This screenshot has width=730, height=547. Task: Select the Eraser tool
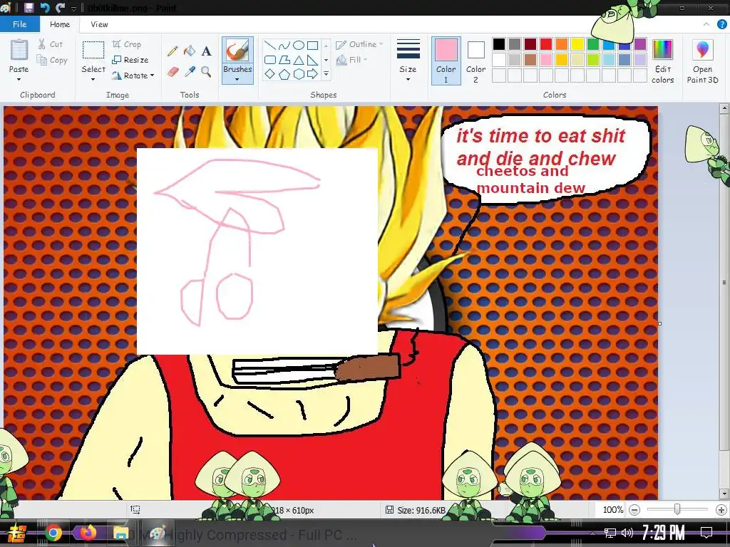[x=173, y=72]
